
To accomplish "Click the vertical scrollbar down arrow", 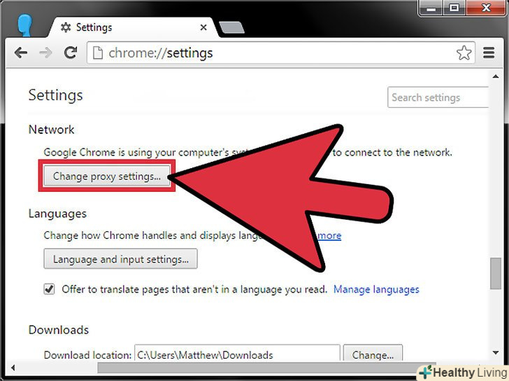I will pyautogui.click(x=496, y=353).
